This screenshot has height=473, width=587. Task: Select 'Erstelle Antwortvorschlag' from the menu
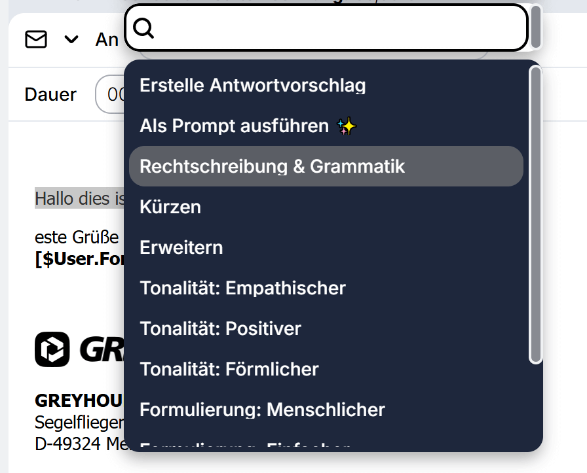[253, 85]
